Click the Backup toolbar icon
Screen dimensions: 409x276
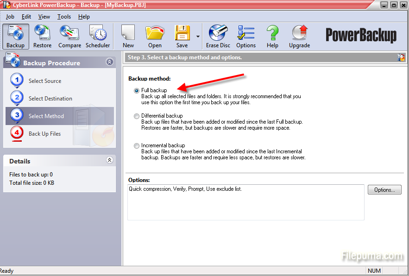(x=16, y=36)
